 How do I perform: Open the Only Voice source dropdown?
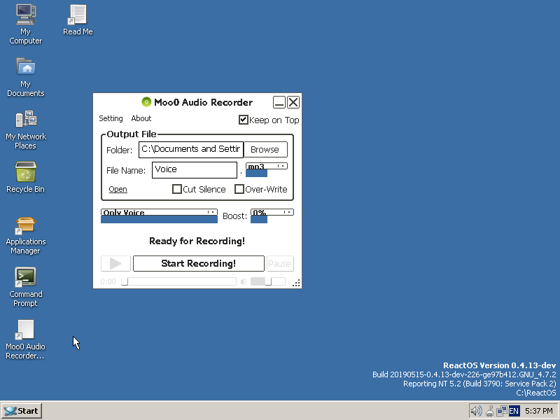coord(159,213)
